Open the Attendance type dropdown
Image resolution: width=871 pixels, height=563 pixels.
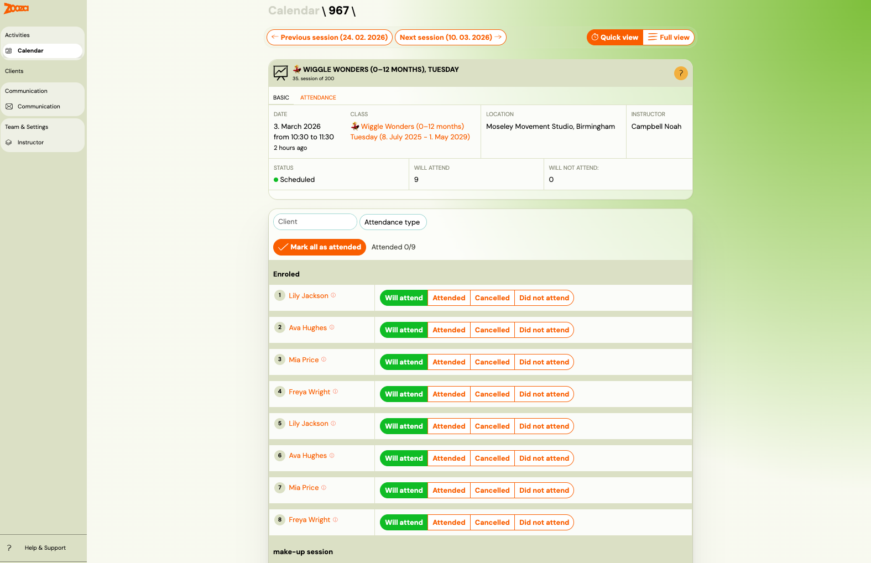[393, 222]
